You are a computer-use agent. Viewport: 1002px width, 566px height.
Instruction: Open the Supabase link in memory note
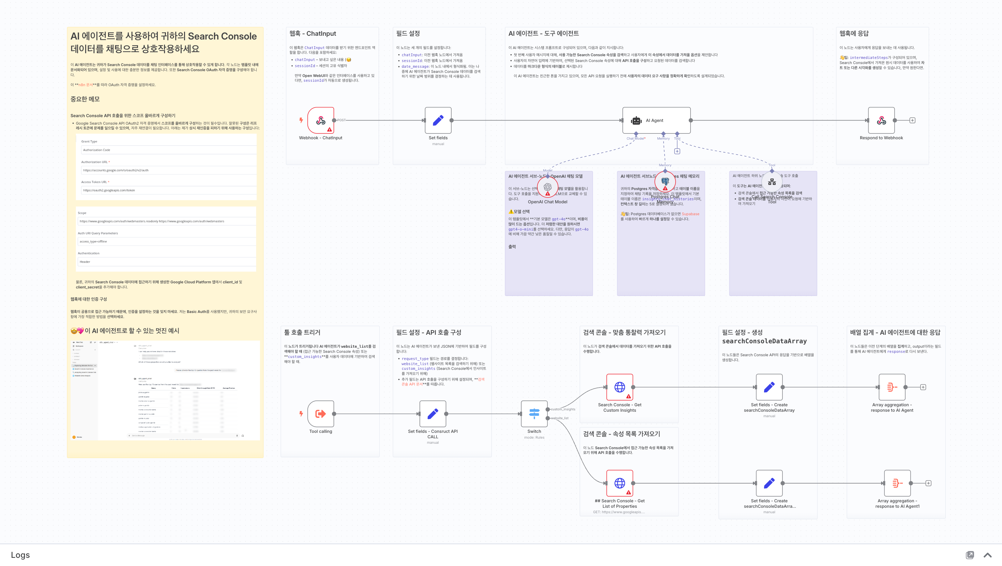pos(690,214)
